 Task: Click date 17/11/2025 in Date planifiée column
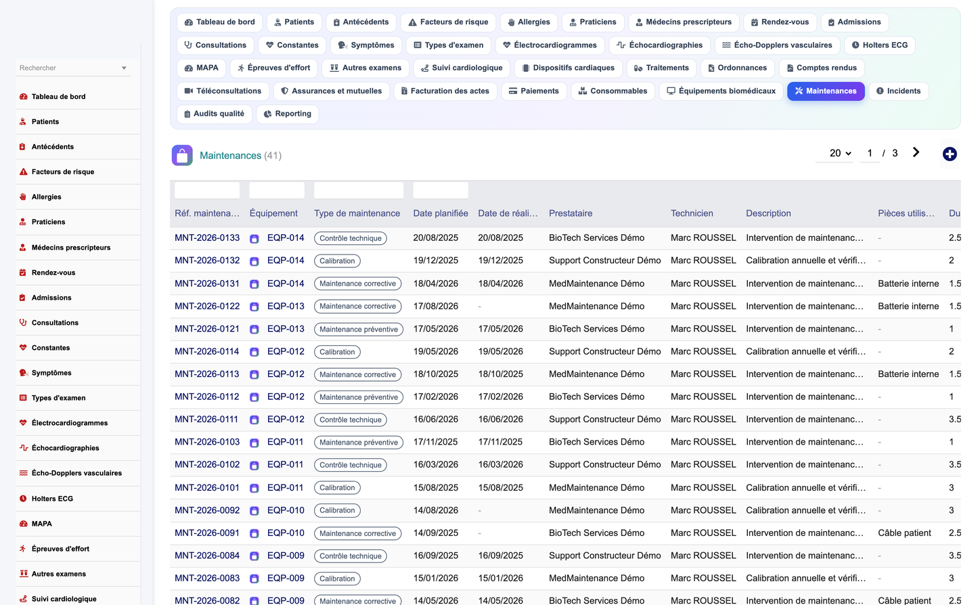(x=436, y=442)
